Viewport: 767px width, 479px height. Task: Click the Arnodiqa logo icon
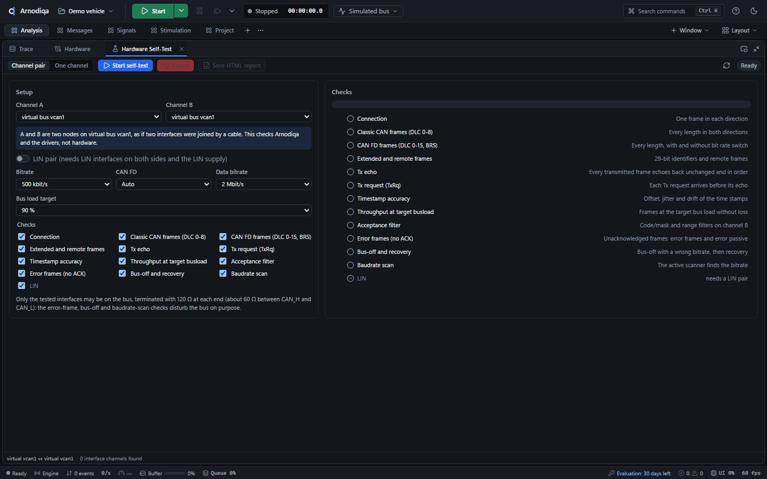(x=12, y=11)
